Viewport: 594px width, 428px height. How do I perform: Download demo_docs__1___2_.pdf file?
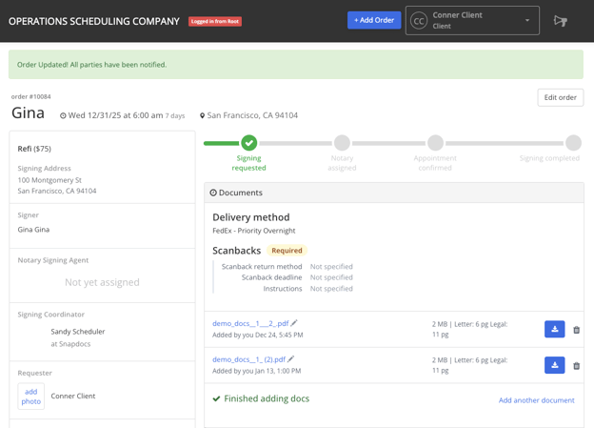coord(554,329)
